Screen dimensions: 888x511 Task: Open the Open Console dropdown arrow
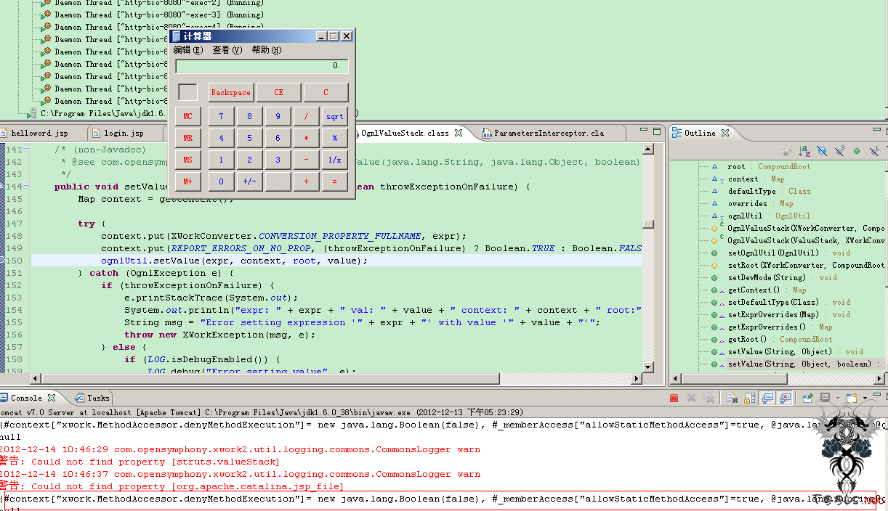click(x=865, y=398)
